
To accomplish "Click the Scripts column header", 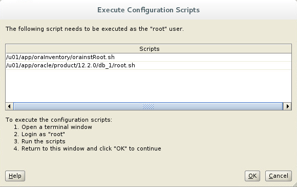I will [148, 49].
